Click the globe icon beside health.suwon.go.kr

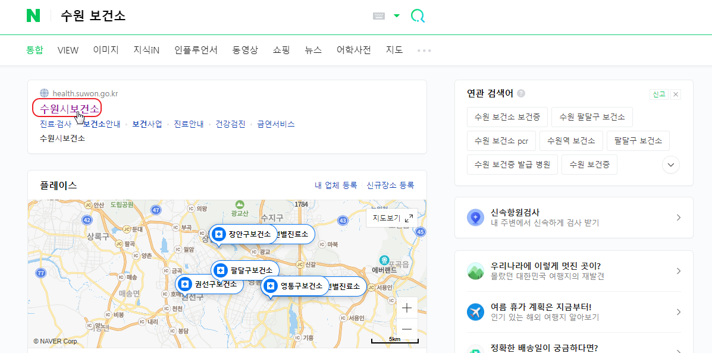tap(44, 93)
